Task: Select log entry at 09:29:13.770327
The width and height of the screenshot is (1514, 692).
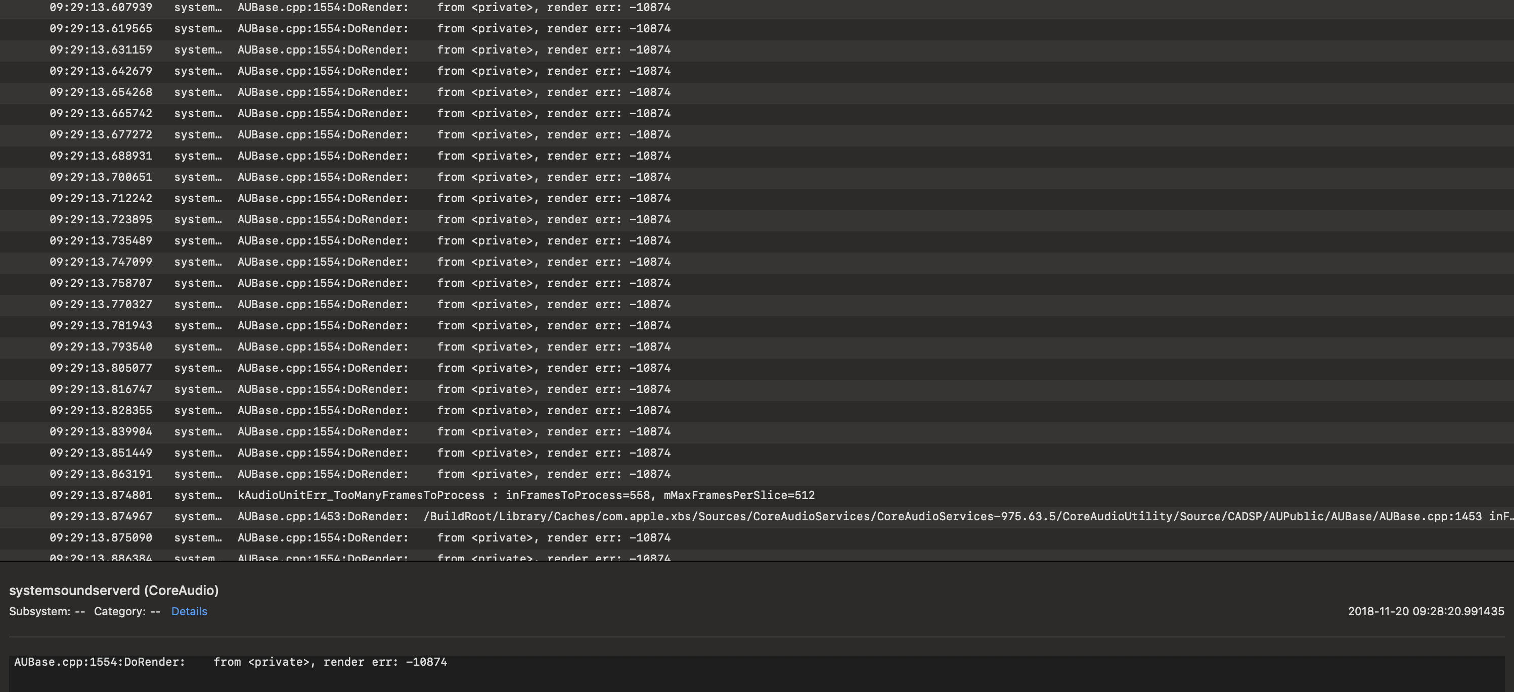Action: [x=757, y=305]
